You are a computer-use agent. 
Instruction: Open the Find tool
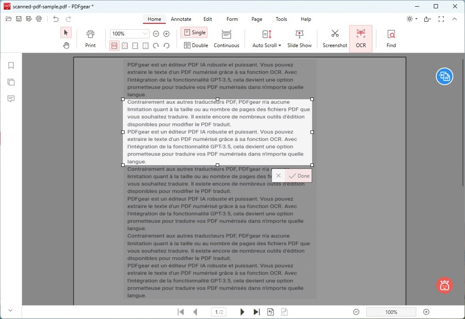click(x=391, y=39)
